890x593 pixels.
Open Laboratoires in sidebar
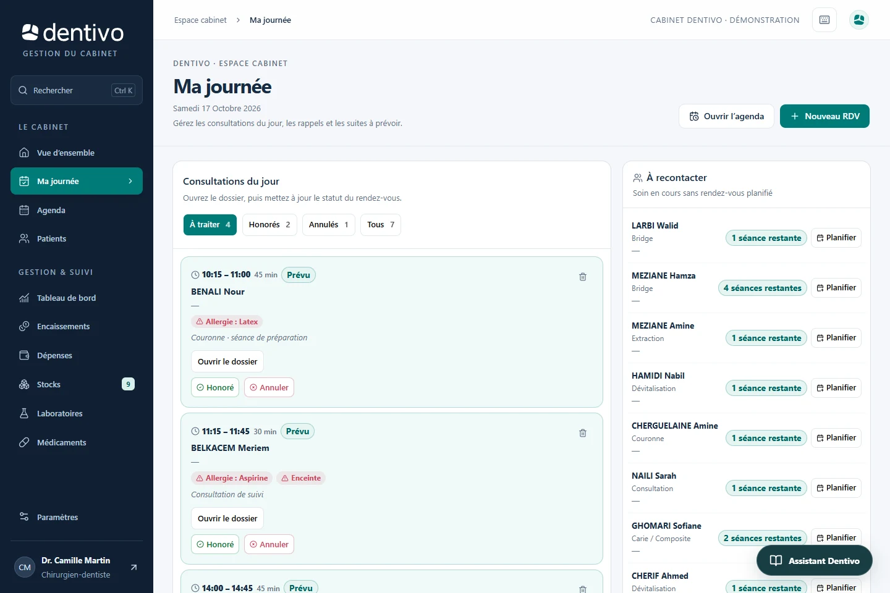click(77, 413)
